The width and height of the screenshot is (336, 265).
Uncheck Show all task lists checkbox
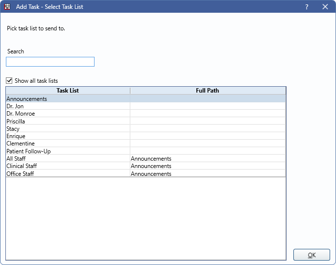point(9,81)
